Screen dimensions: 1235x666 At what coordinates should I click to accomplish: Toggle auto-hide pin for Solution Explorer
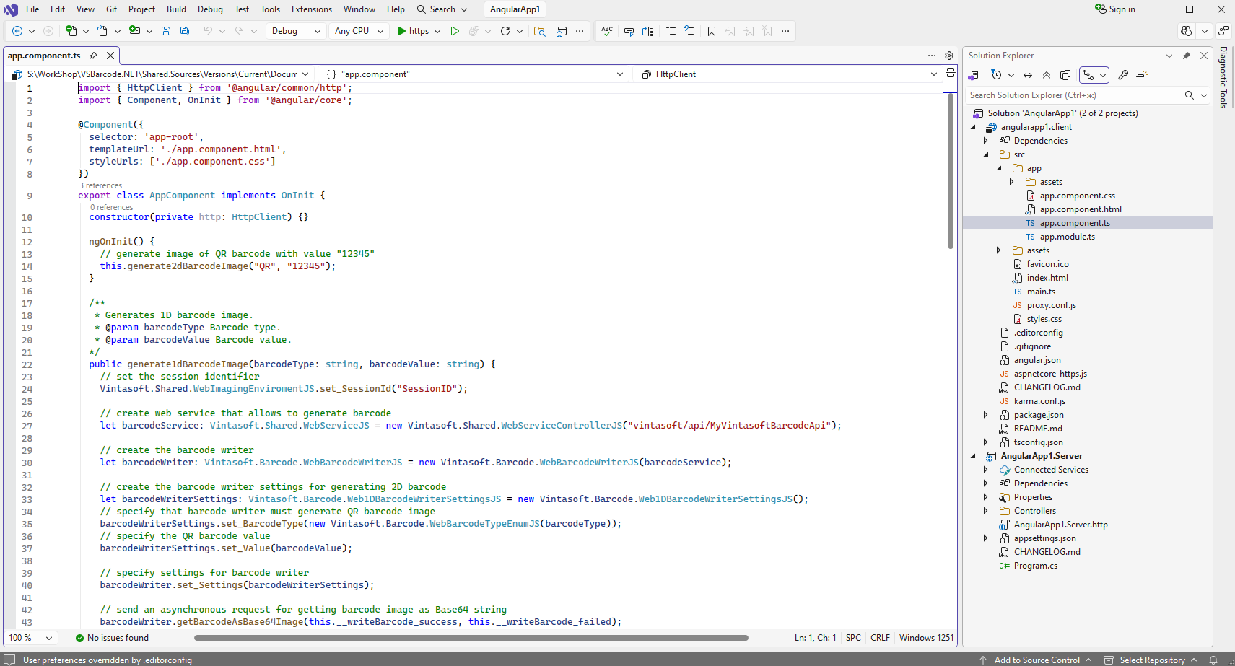tap(1187, 56)
